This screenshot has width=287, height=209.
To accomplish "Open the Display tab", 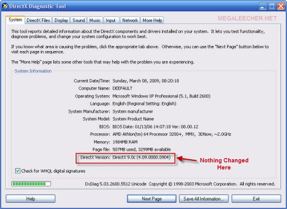I will click(x=61, y=20).
